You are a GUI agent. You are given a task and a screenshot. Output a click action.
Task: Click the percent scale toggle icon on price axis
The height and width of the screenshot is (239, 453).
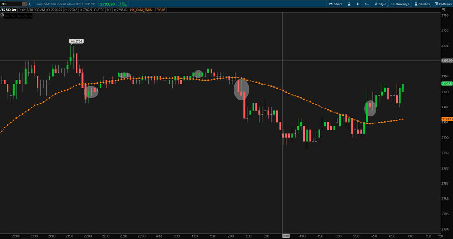tap(445, 10)
